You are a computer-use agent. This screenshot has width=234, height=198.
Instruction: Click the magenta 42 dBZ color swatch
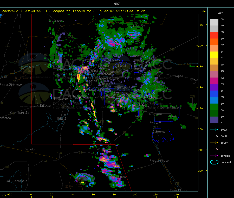[x=214, y=81]
